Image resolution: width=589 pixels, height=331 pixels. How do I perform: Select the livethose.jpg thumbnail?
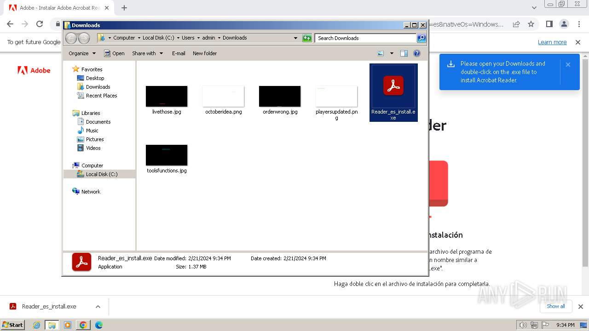(x=167, y=97)
